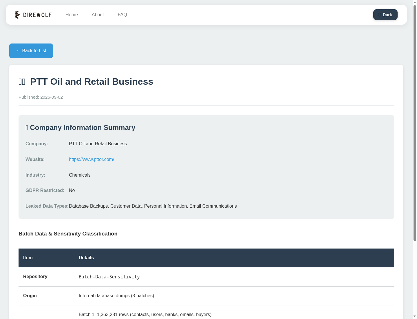
Task: Click the page scrollbar thumb
Action: 415,123
